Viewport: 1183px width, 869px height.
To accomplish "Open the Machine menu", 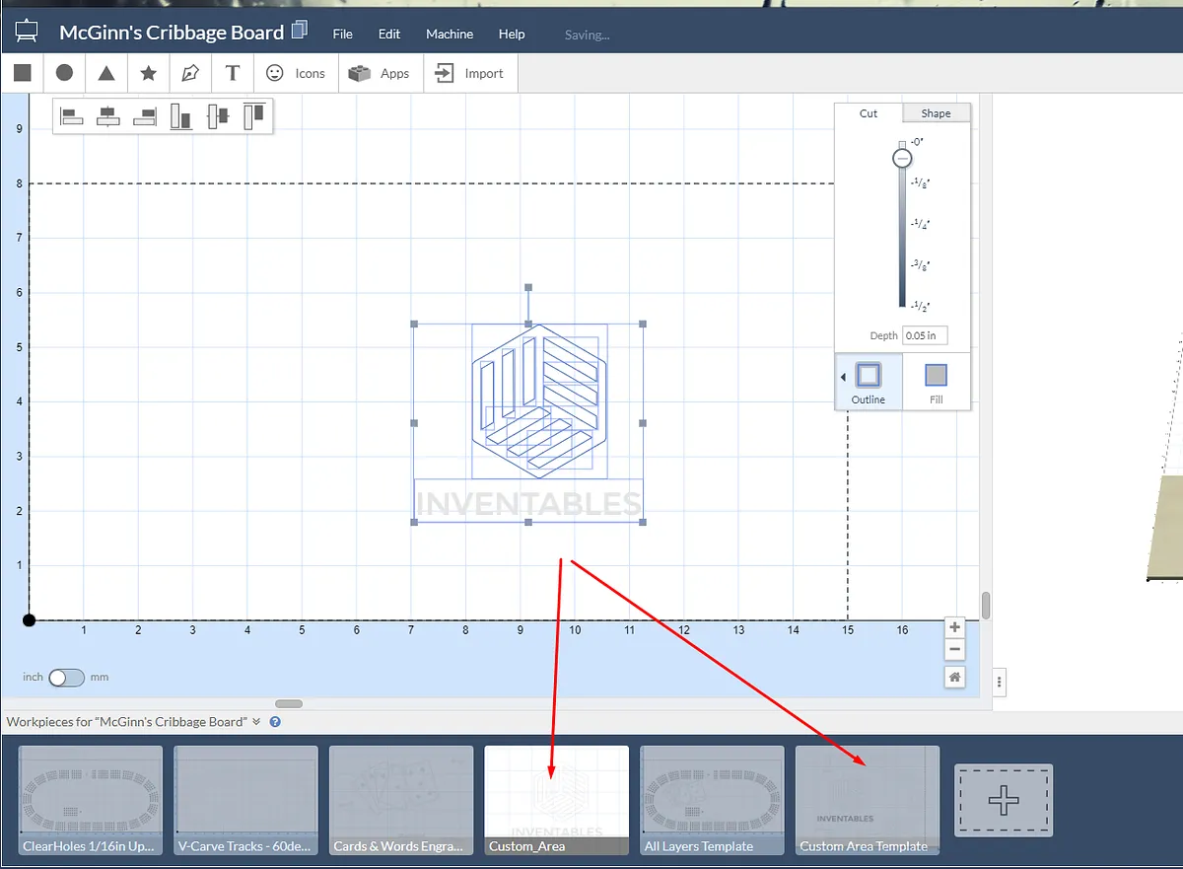I will pos(450,34).
